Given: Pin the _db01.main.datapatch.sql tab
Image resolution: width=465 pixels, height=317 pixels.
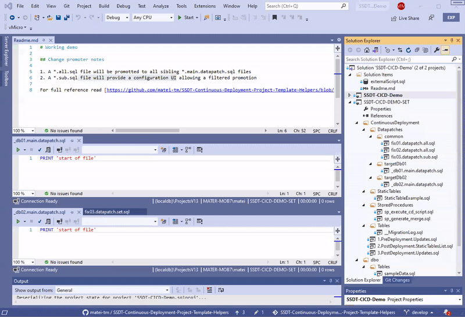Looking at the screenshot, I should pyautogui.click(x=71, y=141).
